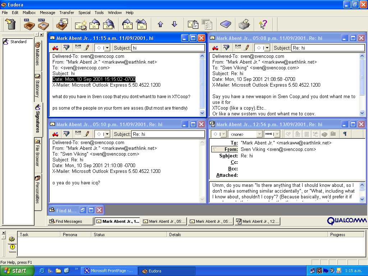
Task: Click the Reply All toolbar icon
Action: point(109,24)
